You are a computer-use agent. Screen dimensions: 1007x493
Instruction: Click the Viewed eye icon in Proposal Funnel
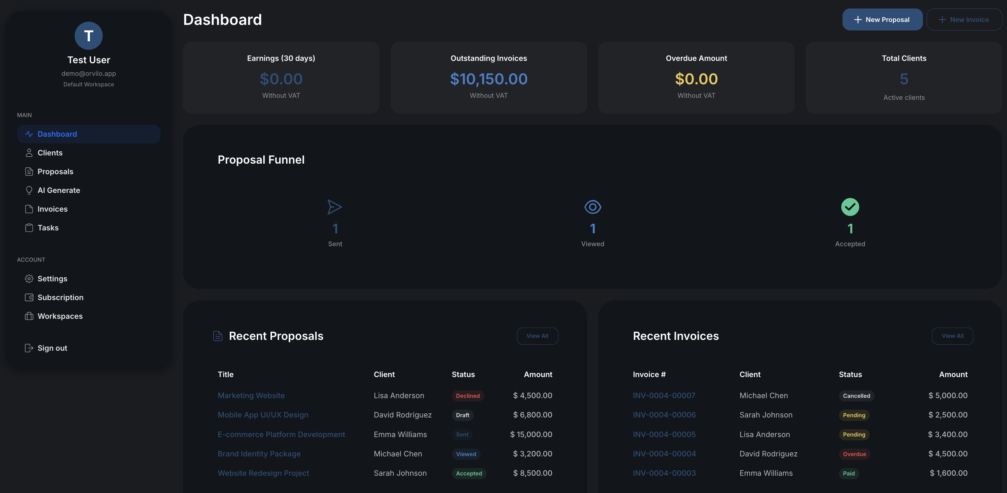click(592, 207)
